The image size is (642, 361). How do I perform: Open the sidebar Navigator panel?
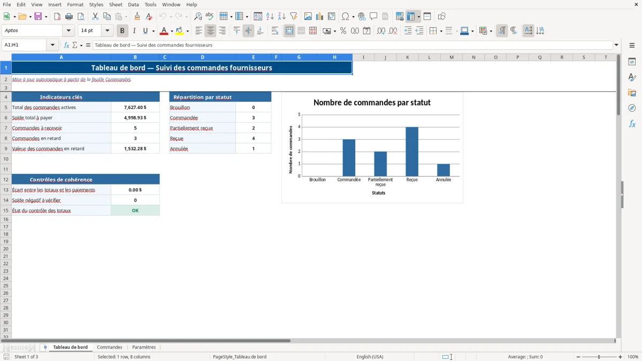coord(632,108)
